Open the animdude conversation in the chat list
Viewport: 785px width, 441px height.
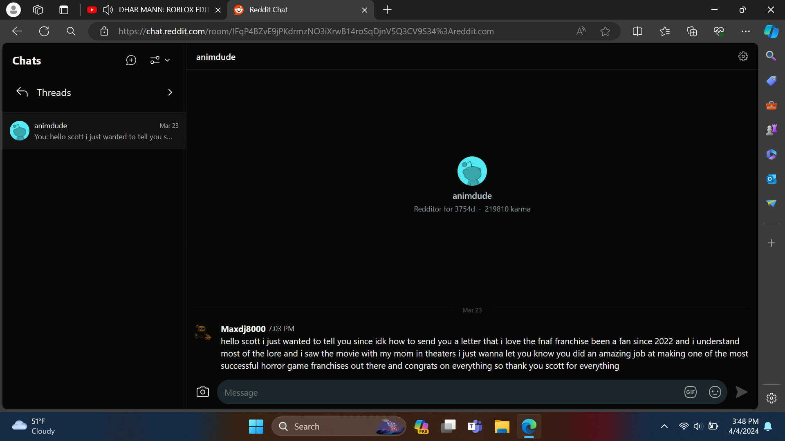click(x=94, y=131)
